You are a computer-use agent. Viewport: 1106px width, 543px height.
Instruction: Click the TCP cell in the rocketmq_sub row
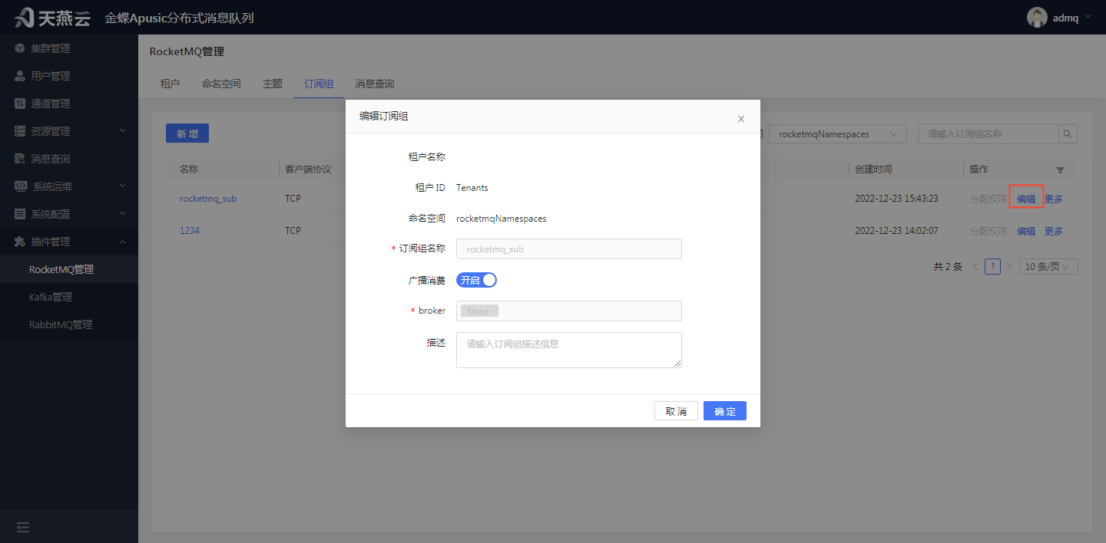pyautogui.click(x=293, y=199)
